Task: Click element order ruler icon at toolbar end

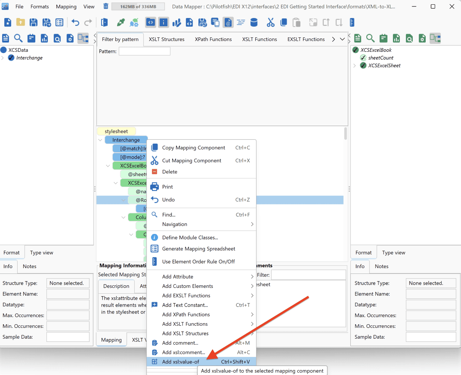Action: click(x=352, y=23)
